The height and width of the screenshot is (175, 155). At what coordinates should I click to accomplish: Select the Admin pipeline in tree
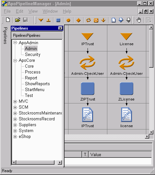tap(31, 48)
